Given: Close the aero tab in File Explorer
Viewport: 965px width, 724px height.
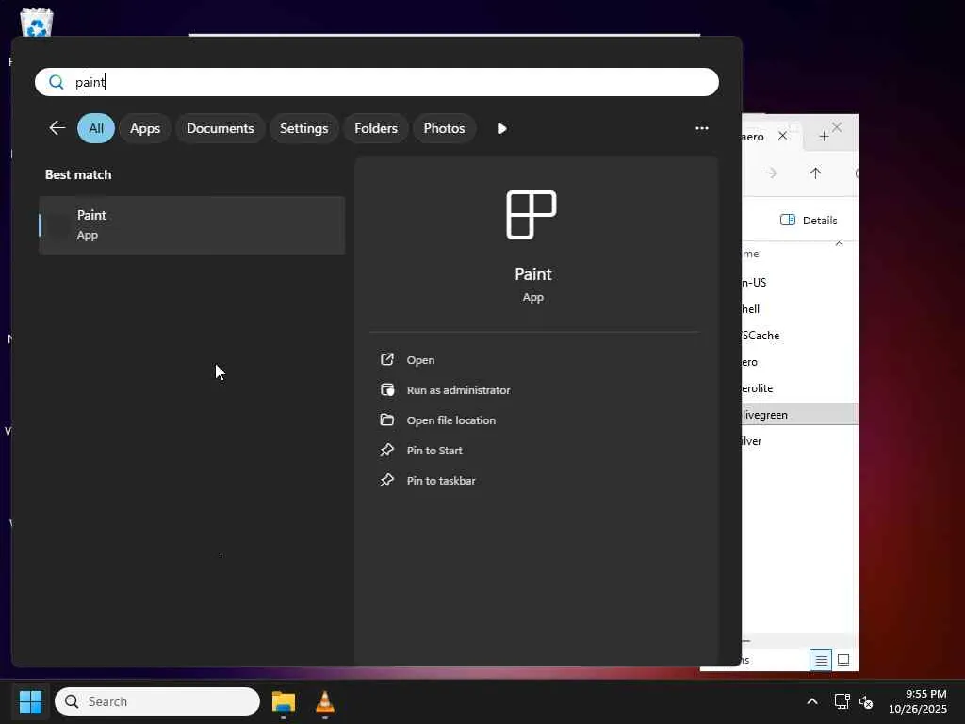Looking at the screenshot, I should pyautogui.click(x=782, y=136).
